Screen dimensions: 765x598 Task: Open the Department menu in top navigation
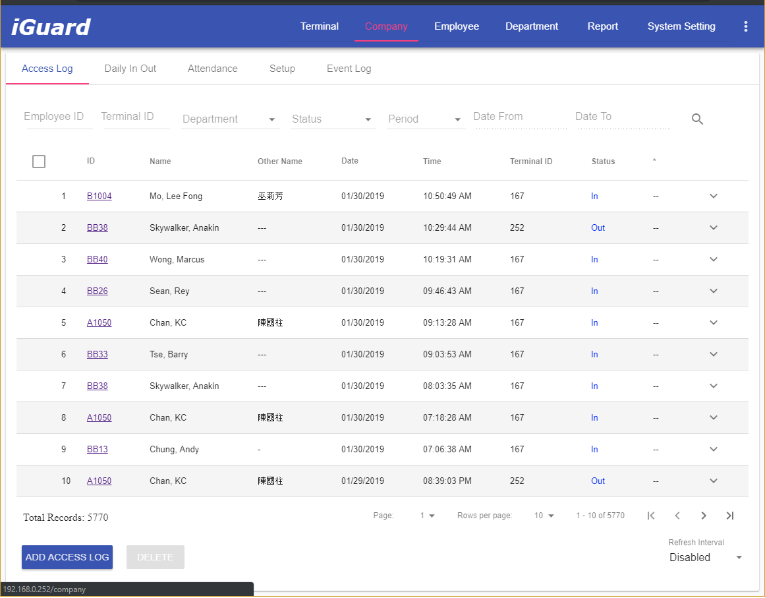tap(532, 26)
